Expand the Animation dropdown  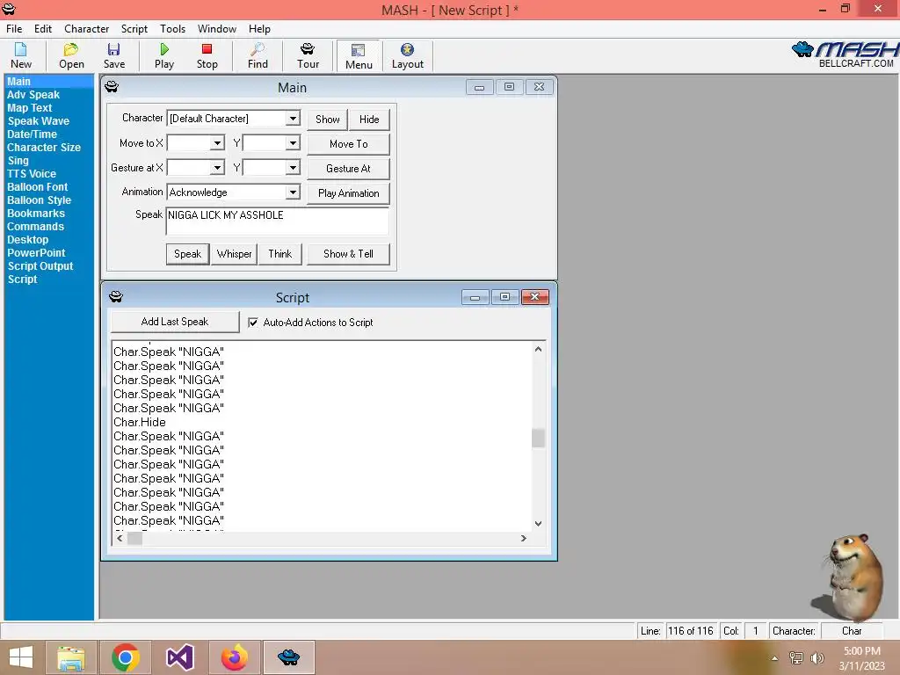(x=293, y=192)
